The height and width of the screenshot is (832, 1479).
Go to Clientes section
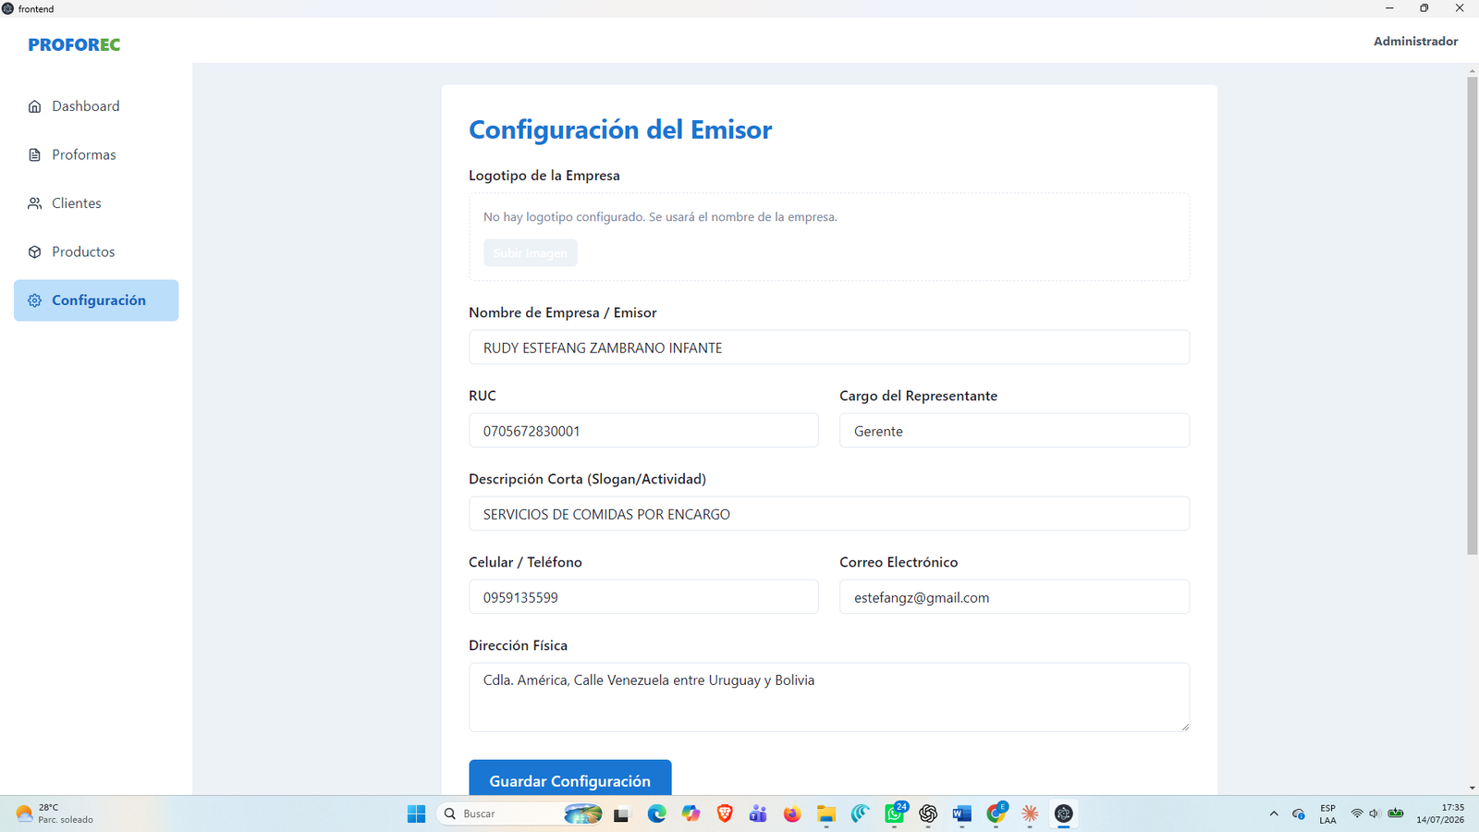(x=96, y=203)
